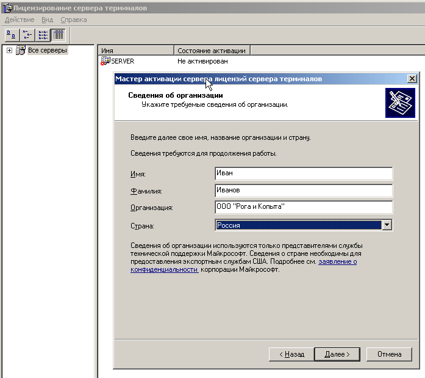
Task: Click the 'Организация' input field
Action: coord(304,207)
